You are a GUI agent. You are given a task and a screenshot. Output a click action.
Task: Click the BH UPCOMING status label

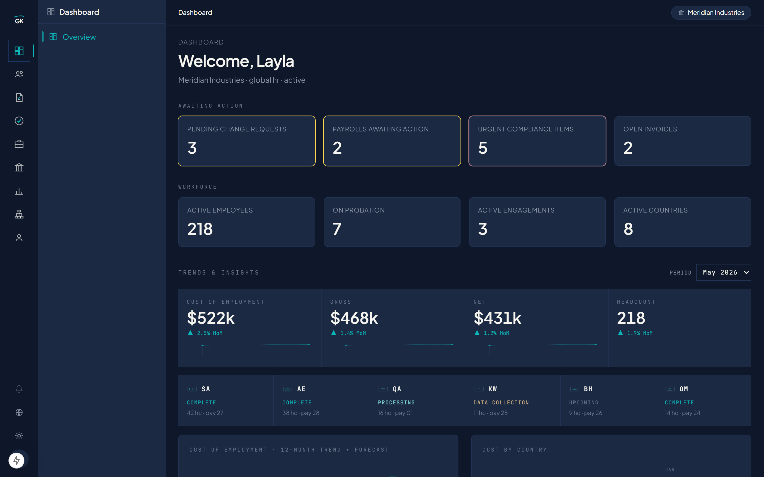point(584,403)
